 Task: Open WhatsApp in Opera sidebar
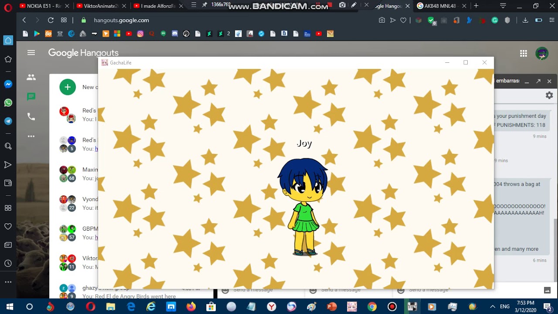pos(8,102)
